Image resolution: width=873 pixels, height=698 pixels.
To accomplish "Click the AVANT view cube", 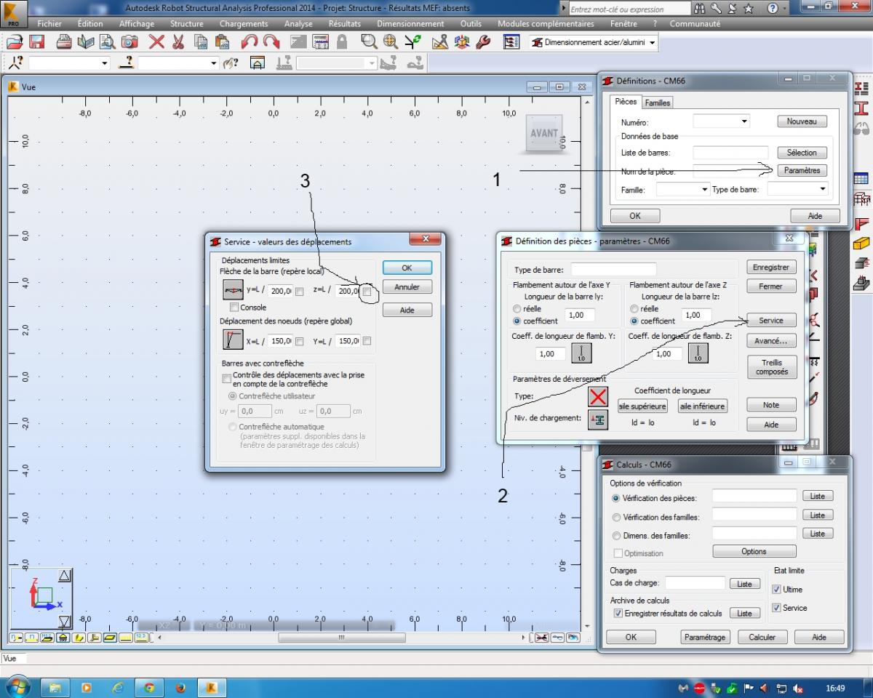I will click(543, 134).
